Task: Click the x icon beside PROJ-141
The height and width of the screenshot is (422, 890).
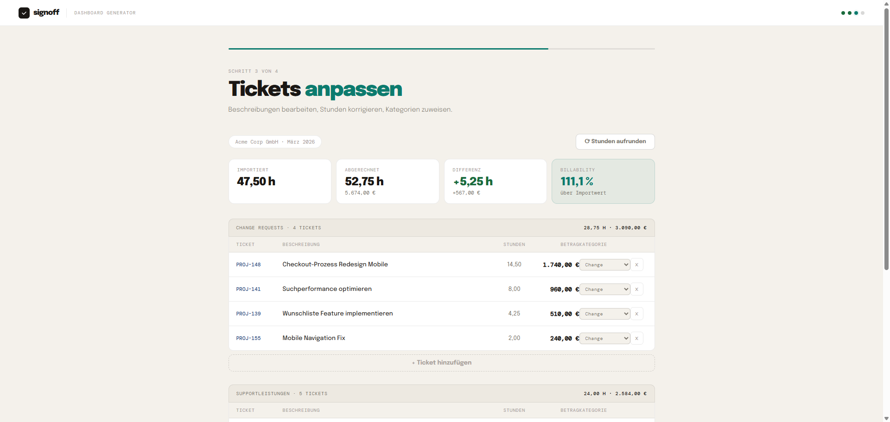Action: tap(636, 289)
